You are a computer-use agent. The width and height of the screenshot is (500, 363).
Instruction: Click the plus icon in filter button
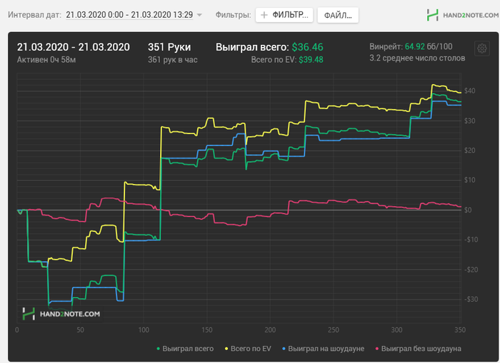coord(264,15)
